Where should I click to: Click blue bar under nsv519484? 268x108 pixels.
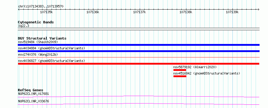click(139, 45)
